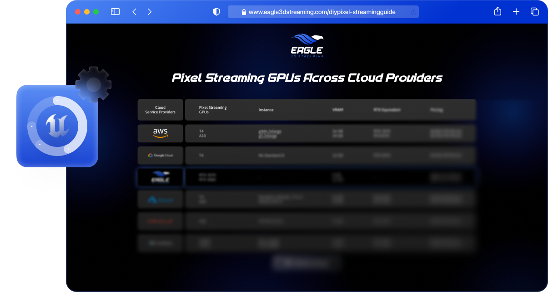Click the Cloud Service Providers column header
Screen dimensions: 548x292
[x=160, y=110]
